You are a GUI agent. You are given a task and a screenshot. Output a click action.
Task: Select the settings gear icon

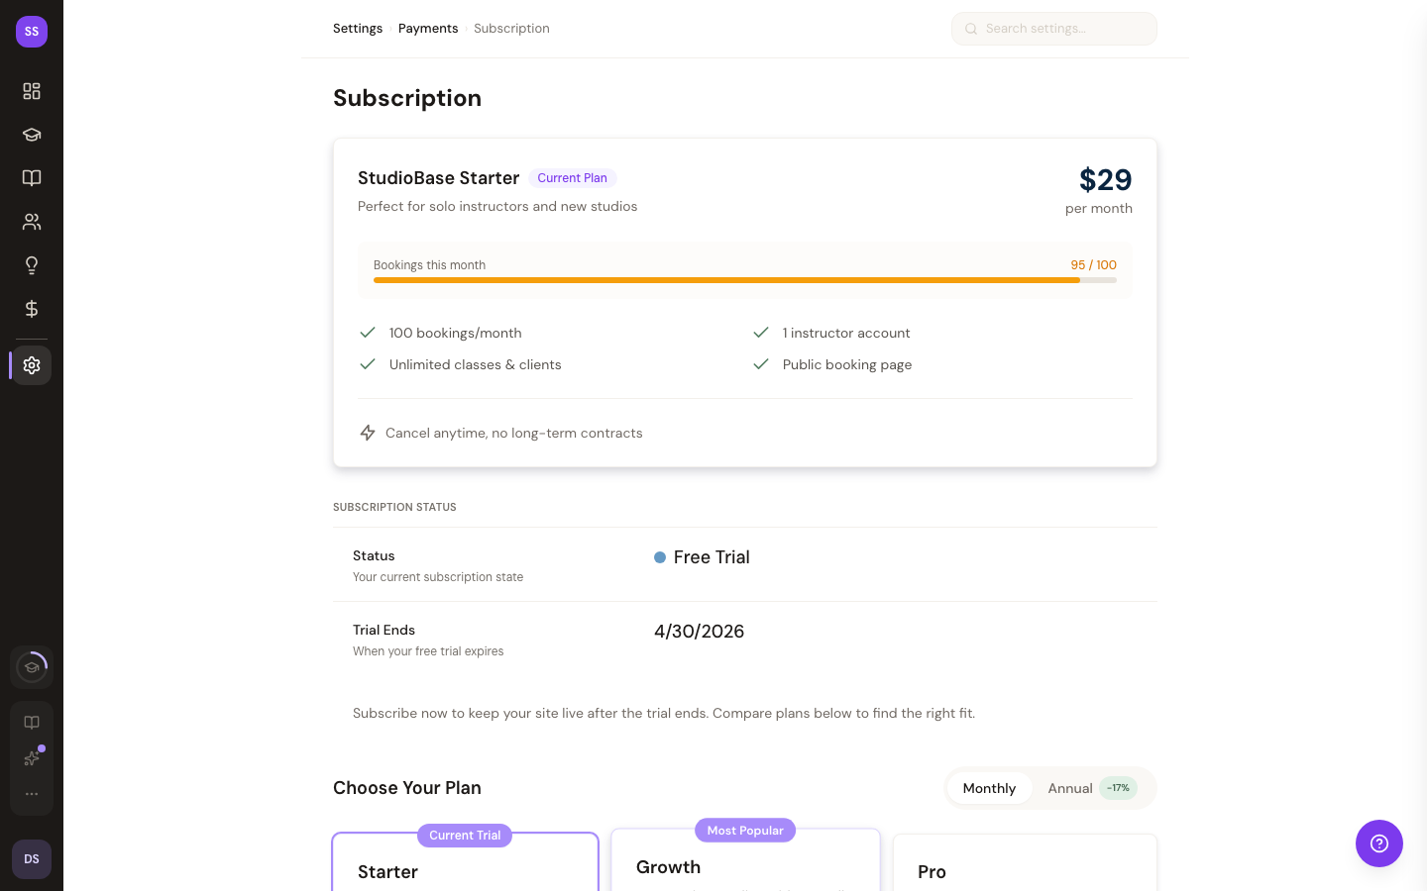(x=32, y=365)
